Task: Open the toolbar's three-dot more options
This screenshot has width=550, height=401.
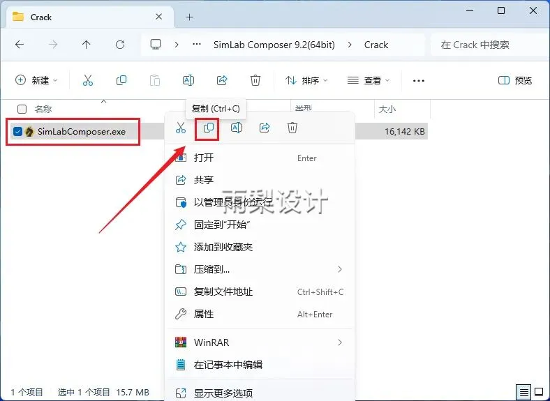Action: tap(419, 81)
